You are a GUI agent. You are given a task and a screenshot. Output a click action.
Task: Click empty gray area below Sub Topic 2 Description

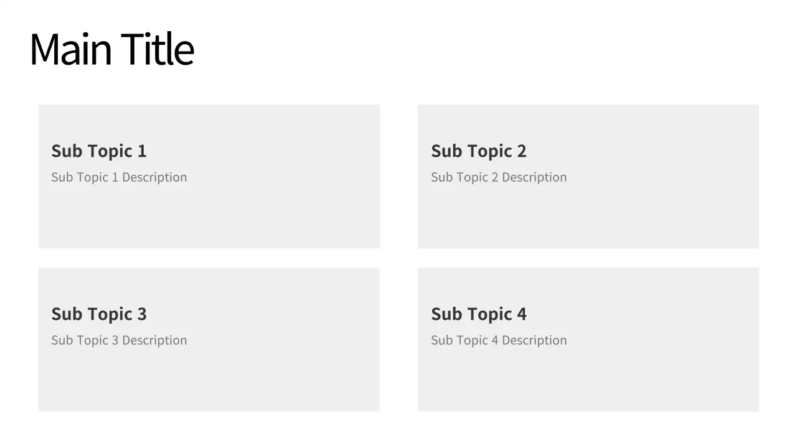click(x=588, y=218)
